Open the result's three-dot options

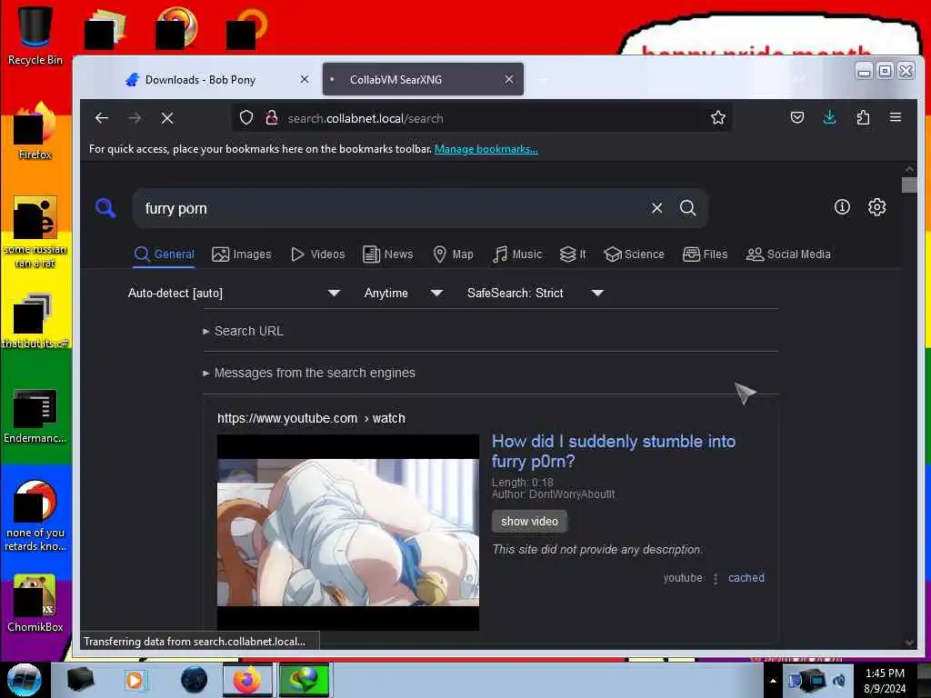pyautogui.click(x=716, y=579)
